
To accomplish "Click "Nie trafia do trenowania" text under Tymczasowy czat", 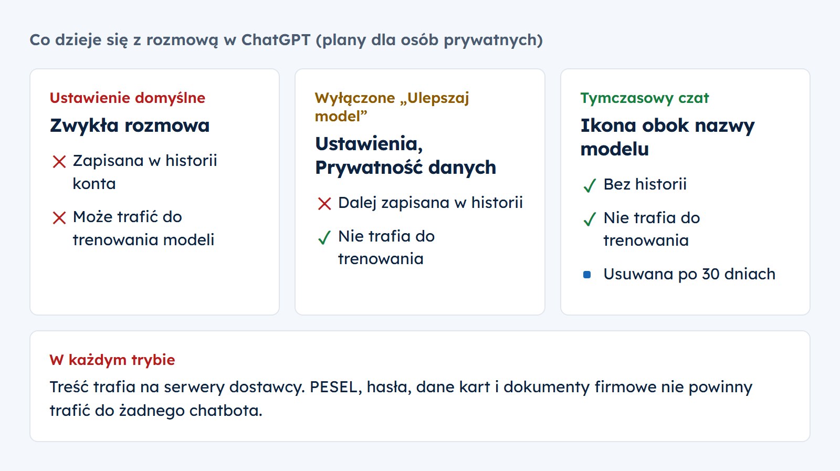I will click(x=652, y=229).
